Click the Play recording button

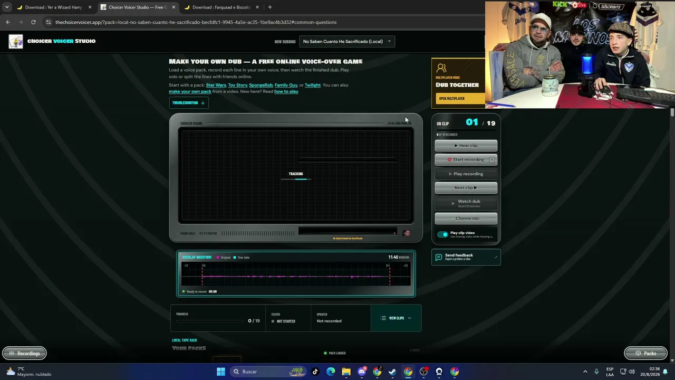[x=466, y=174]
